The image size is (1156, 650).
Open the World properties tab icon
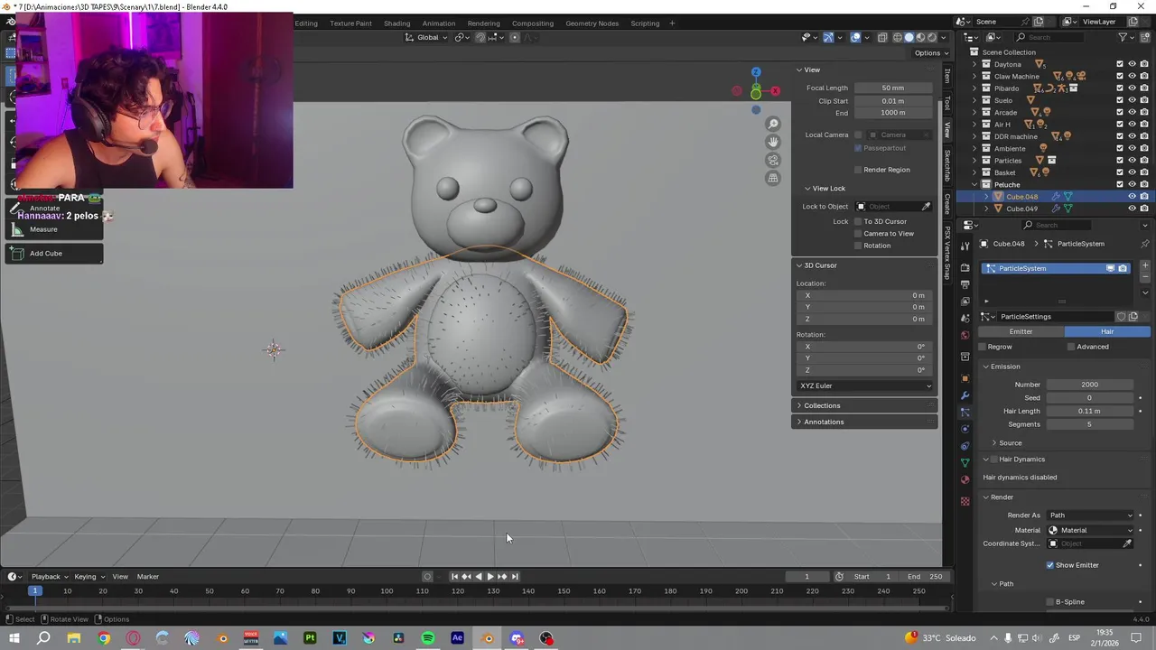[965, 336]
